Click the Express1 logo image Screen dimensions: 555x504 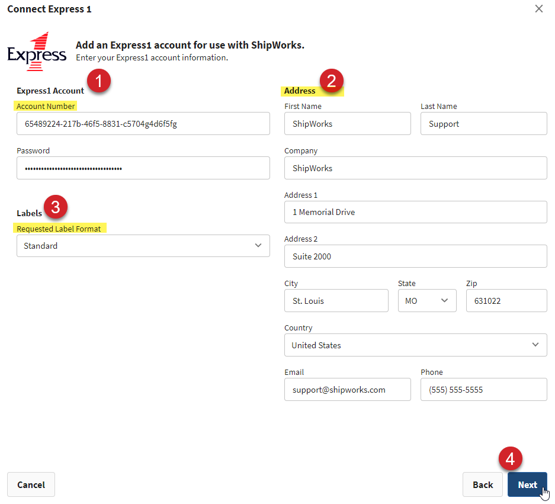pyautogui.click(x=37, y=52)
